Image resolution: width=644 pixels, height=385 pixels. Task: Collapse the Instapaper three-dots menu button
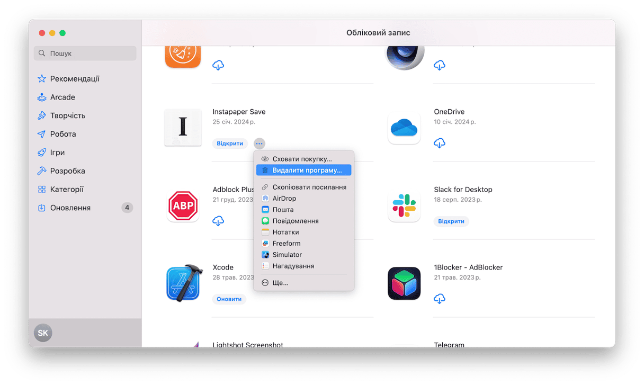pyautogui.click(x=259, y=144)
